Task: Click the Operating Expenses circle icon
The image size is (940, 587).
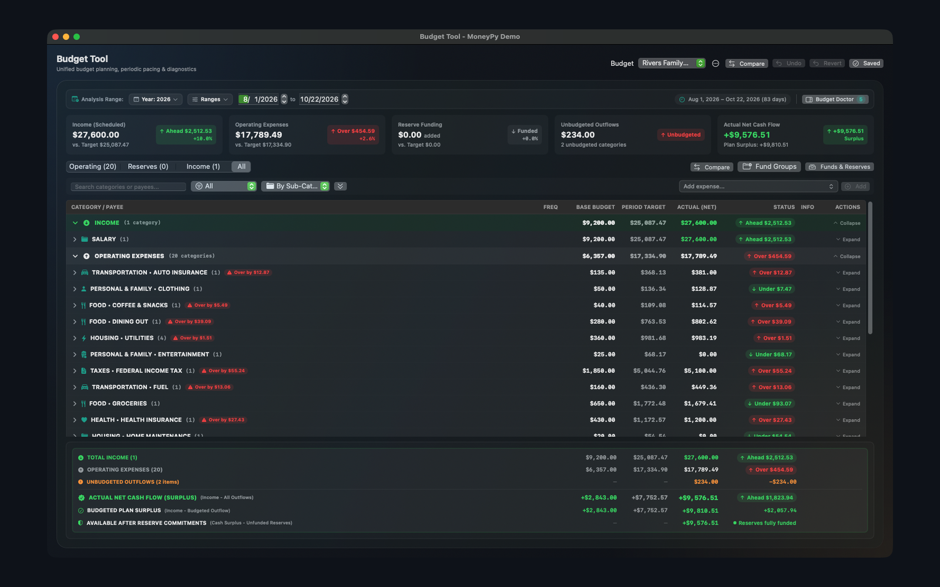Action: point(86,256)
